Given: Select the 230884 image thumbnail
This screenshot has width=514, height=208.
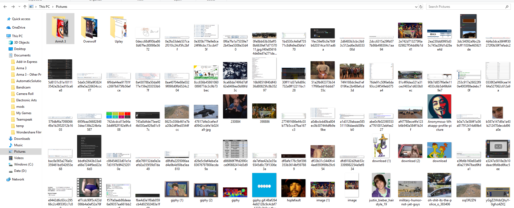Looking at the screenshot, I should (235, 106).
